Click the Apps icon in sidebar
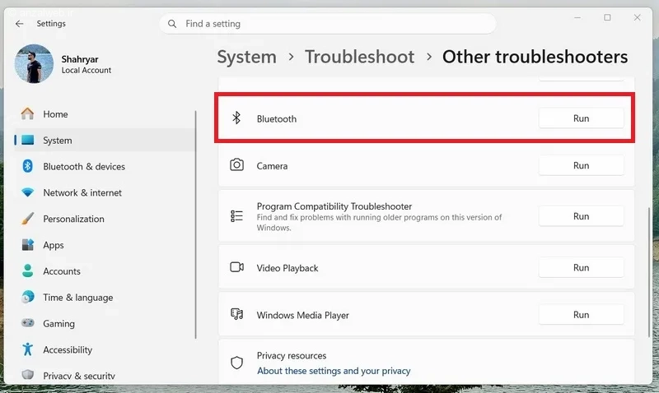Screen dimensions: 659x393 (x=28, y=244)
